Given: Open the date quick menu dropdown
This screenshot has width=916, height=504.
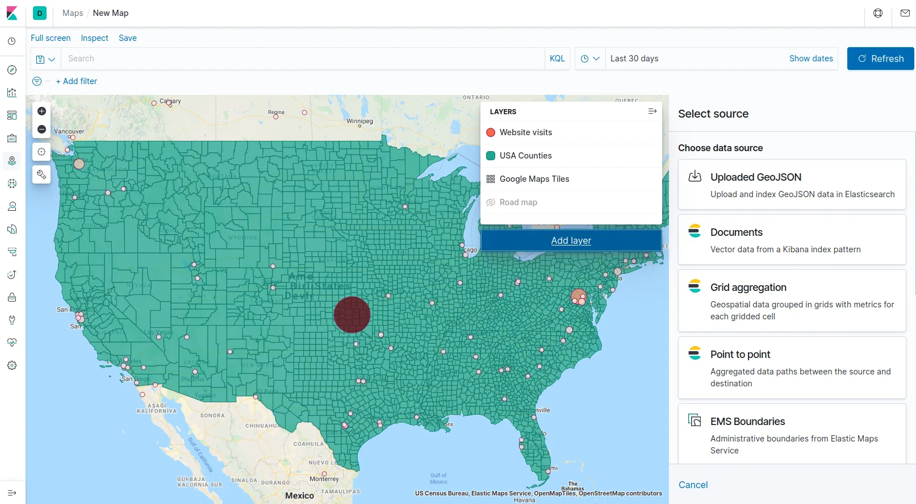Looking at the screenshot, I should click(590, 59).
